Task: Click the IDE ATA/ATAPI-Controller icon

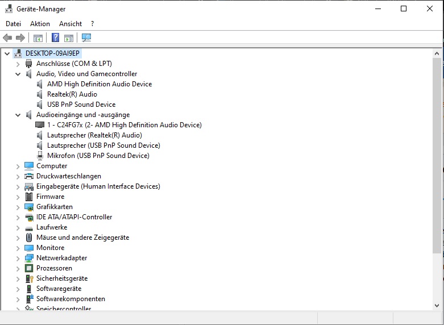Action: point(29,217)
